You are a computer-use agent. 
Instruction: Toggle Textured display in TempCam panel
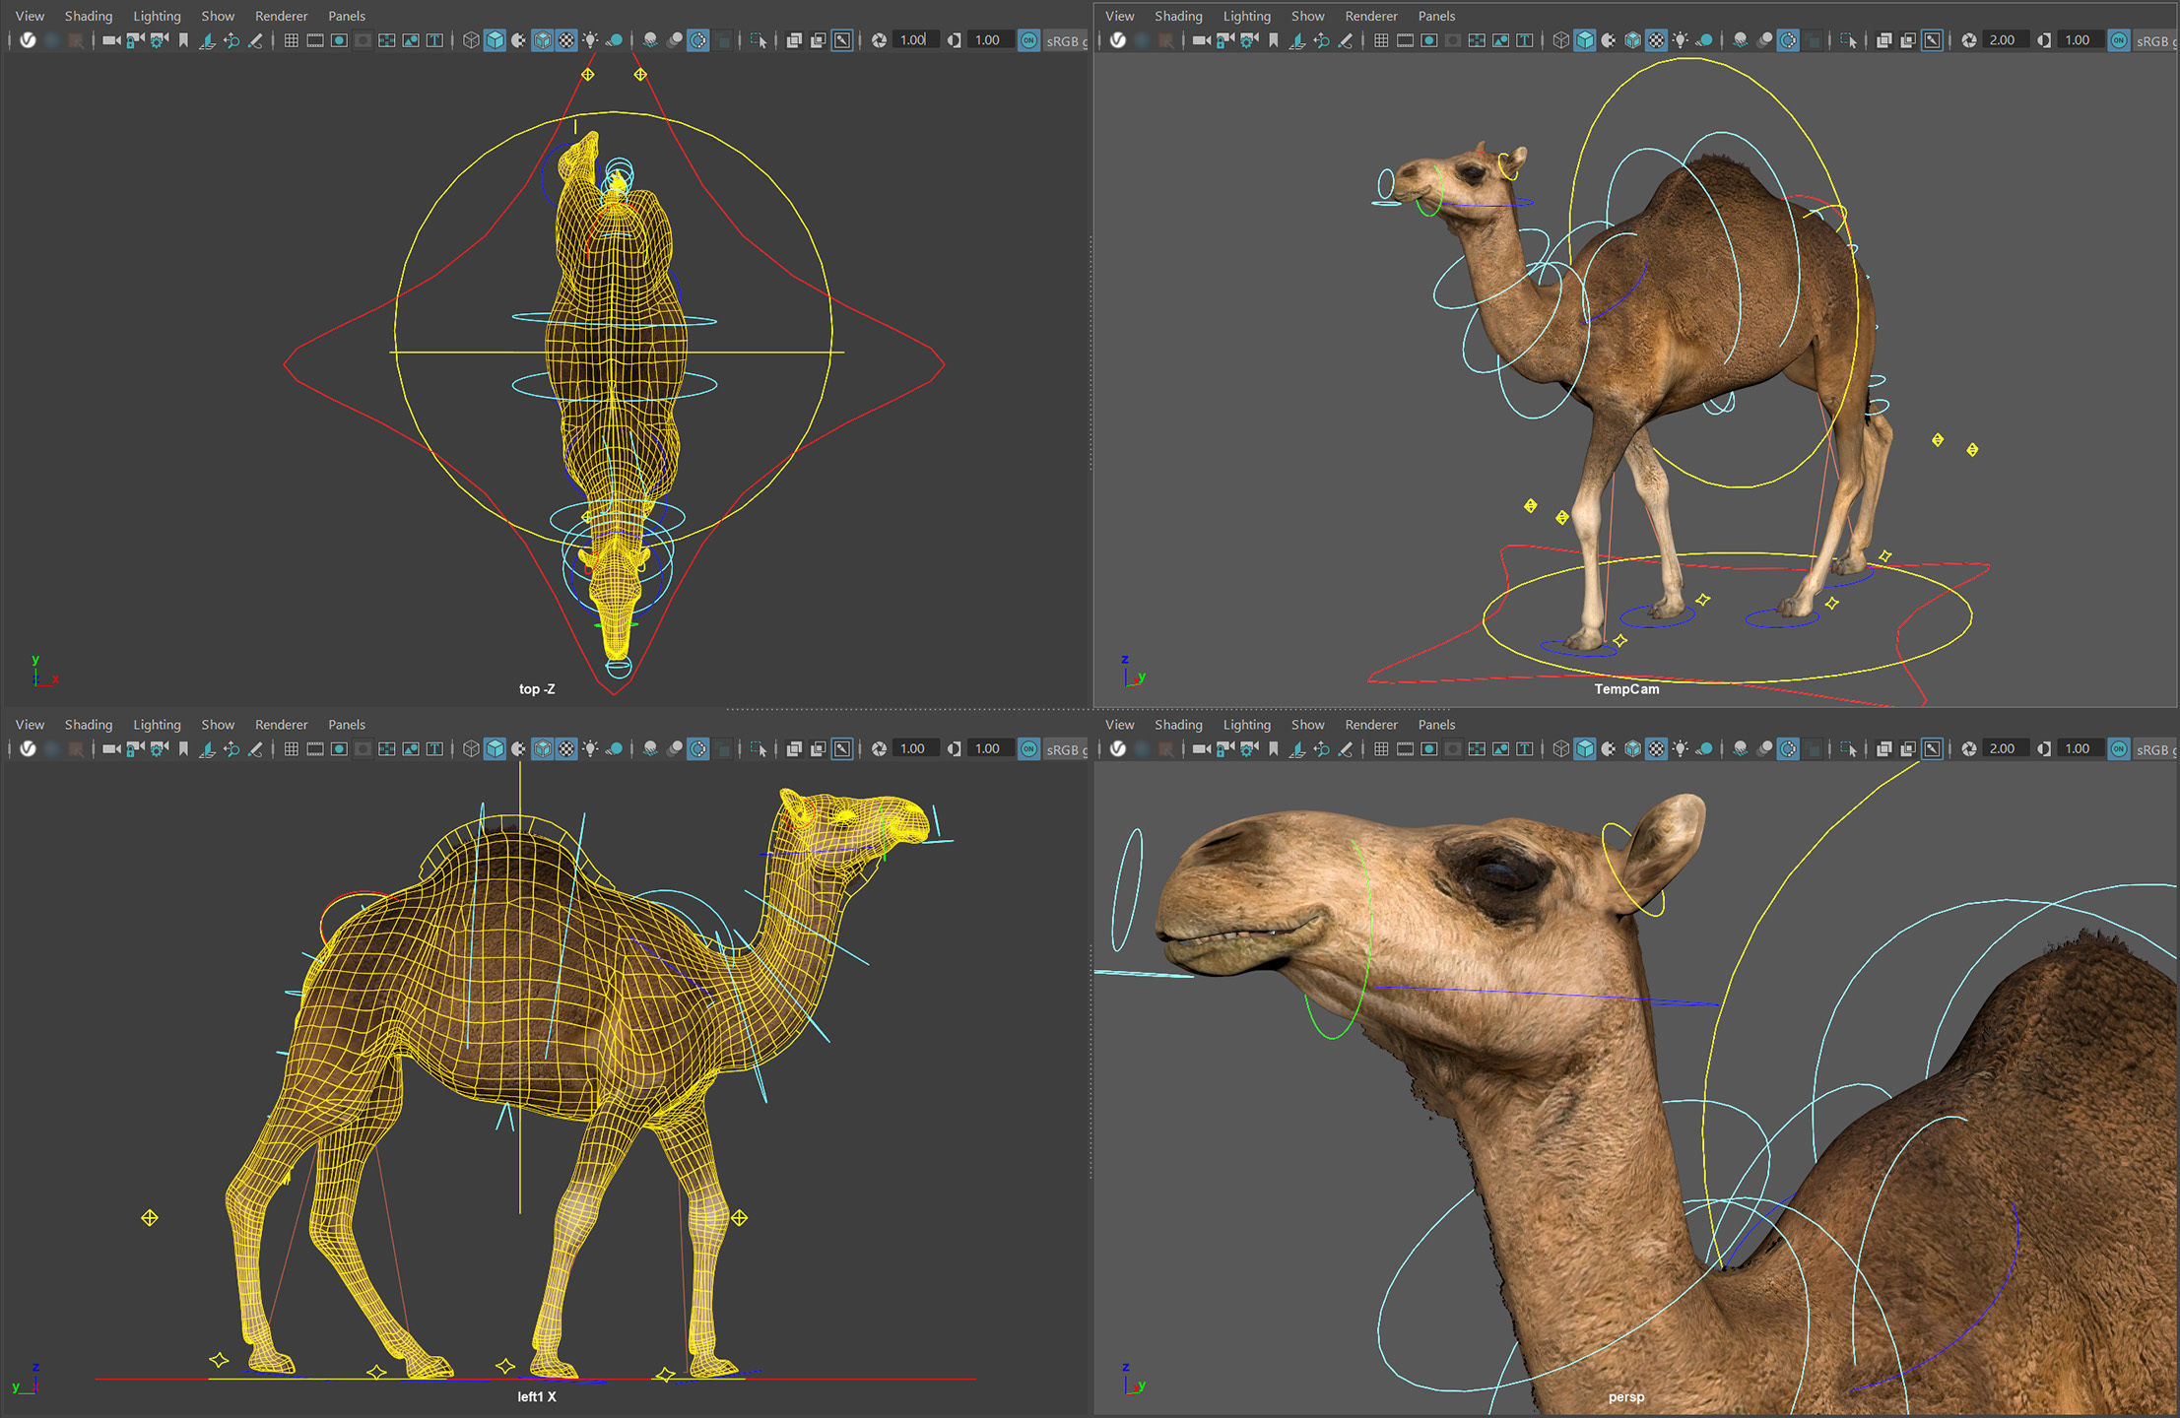[x=1657, y=40]
